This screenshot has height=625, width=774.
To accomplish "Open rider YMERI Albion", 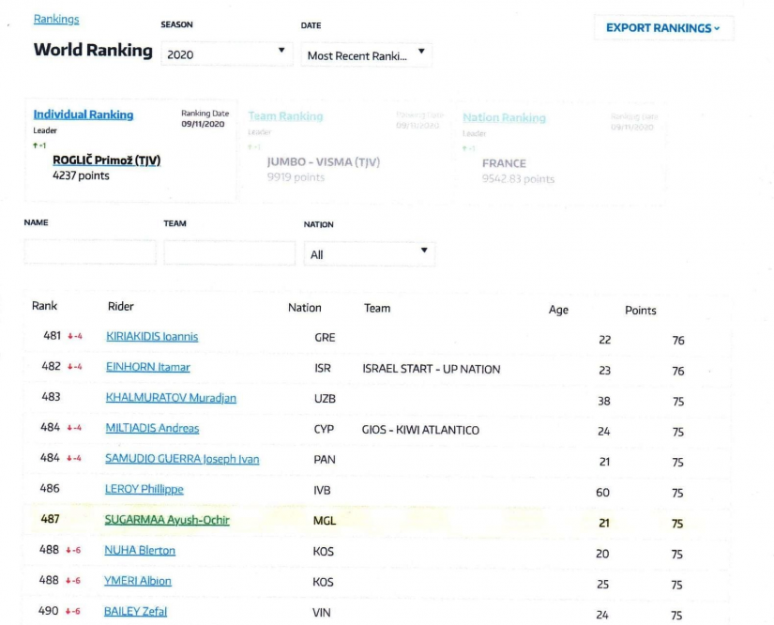I will [138, 581].
